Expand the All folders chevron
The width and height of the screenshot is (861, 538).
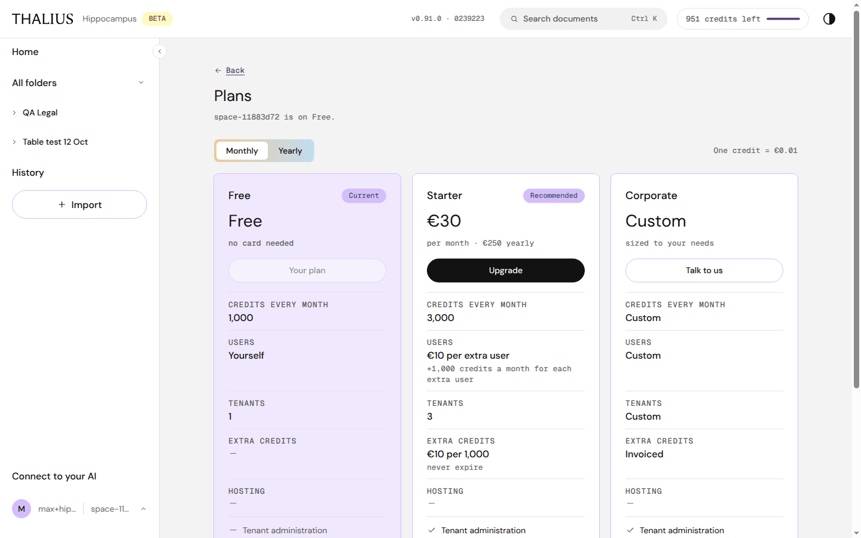tap(141, 82)
